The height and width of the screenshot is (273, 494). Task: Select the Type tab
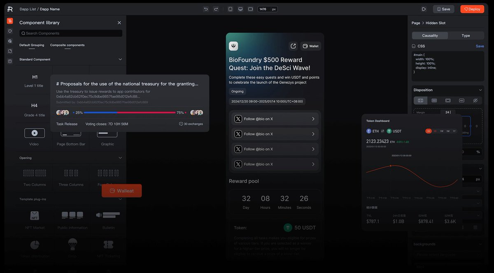click(x=466, y=35)
